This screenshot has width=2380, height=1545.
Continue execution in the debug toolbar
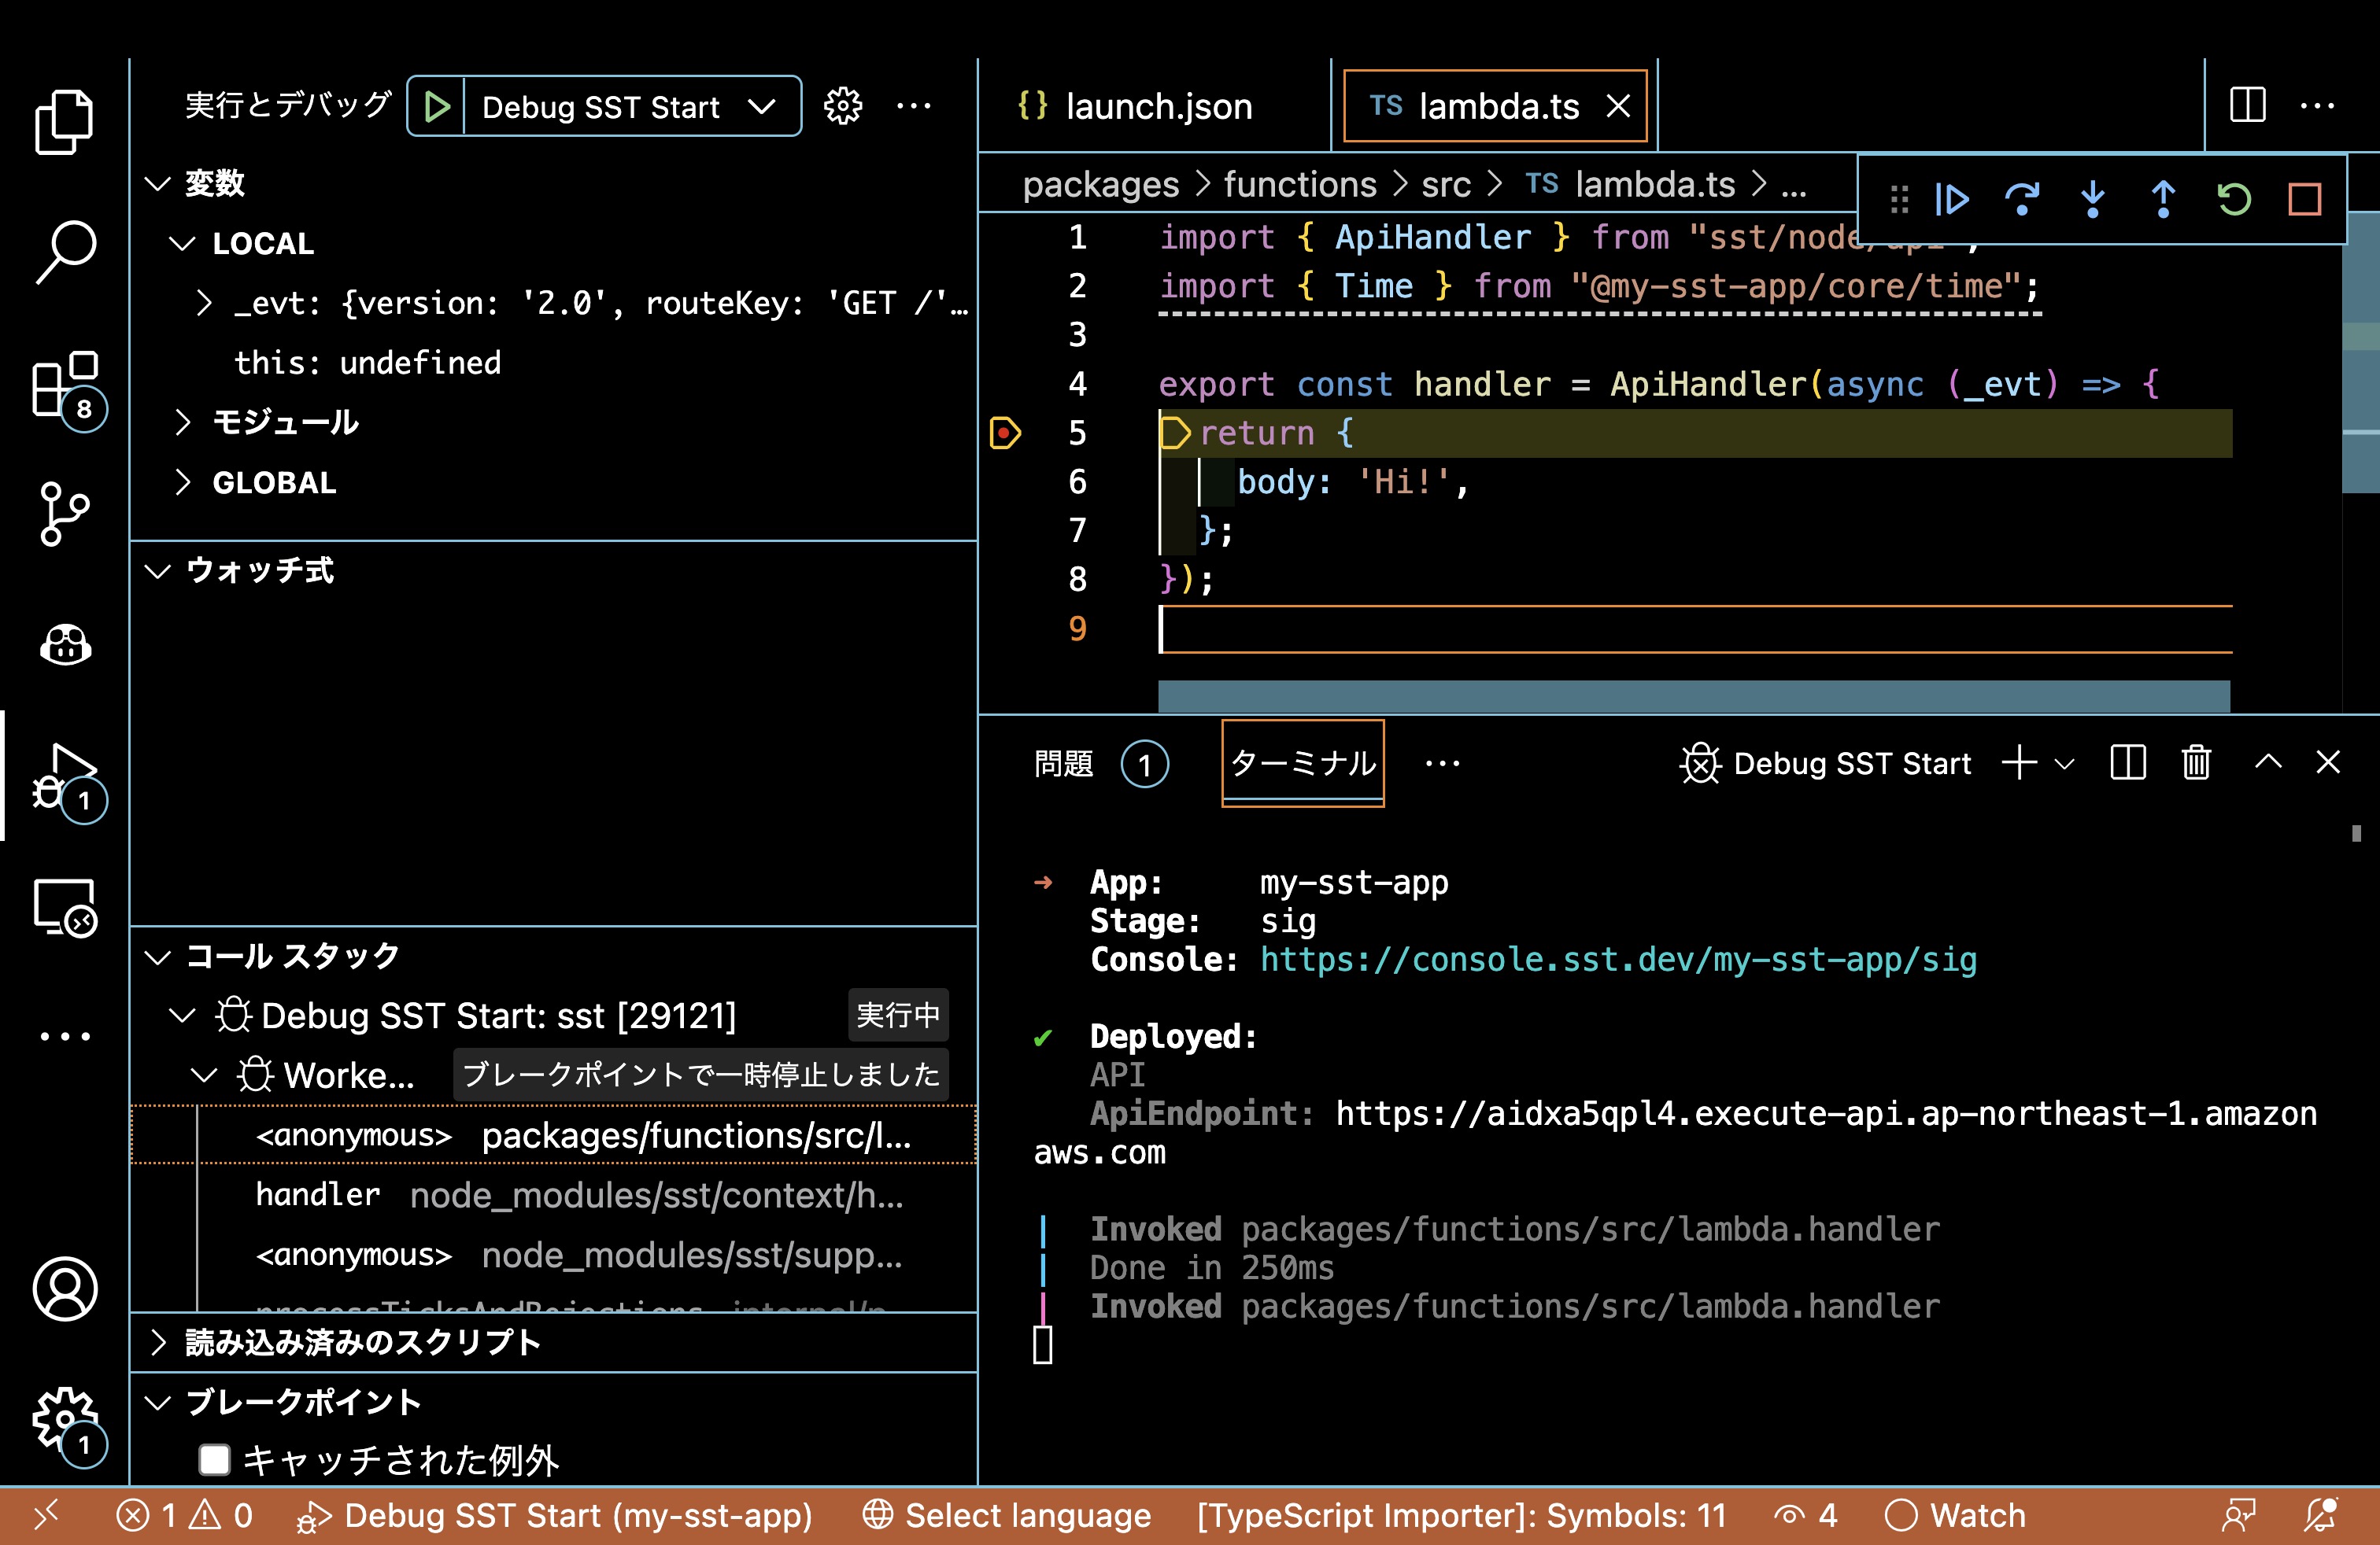point(1952,200)
